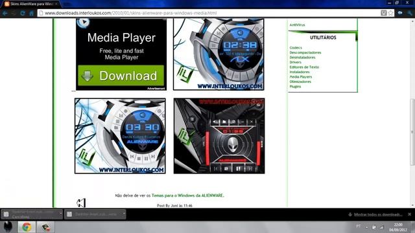Open the Instaladores link
This screenshot has width=415, height=233.
pyautogui.click(x=300, y=72)
